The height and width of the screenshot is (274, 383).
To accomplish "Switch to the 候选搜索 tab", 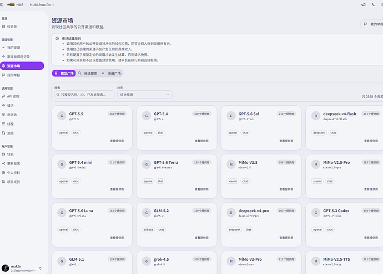I will point(88,73).
